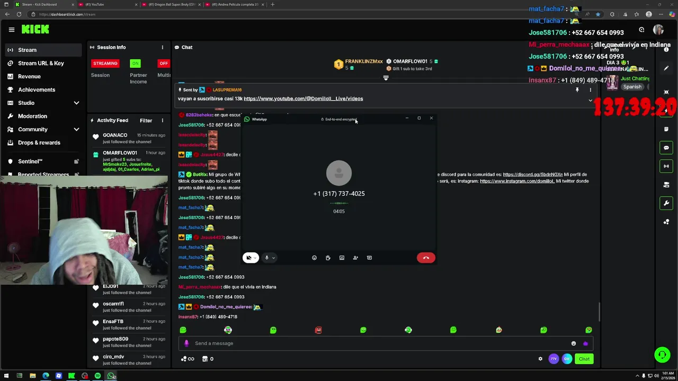The width and height of the screenshot is (678, 381).
Task: Select ciro_mdv follow activity entry
Action: [x=130, y=359]
